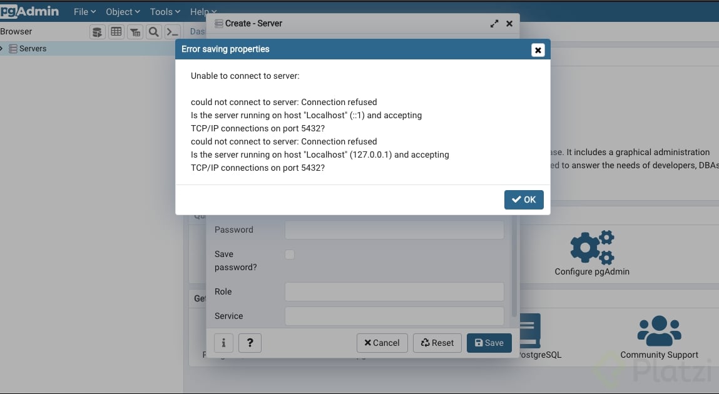
Task: Click the Password input field
Action: (394, 230)
